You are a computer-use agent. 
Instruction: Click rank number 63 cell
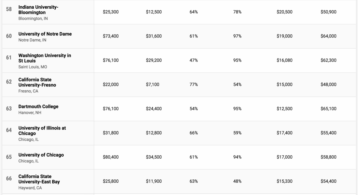click(9, 109)
